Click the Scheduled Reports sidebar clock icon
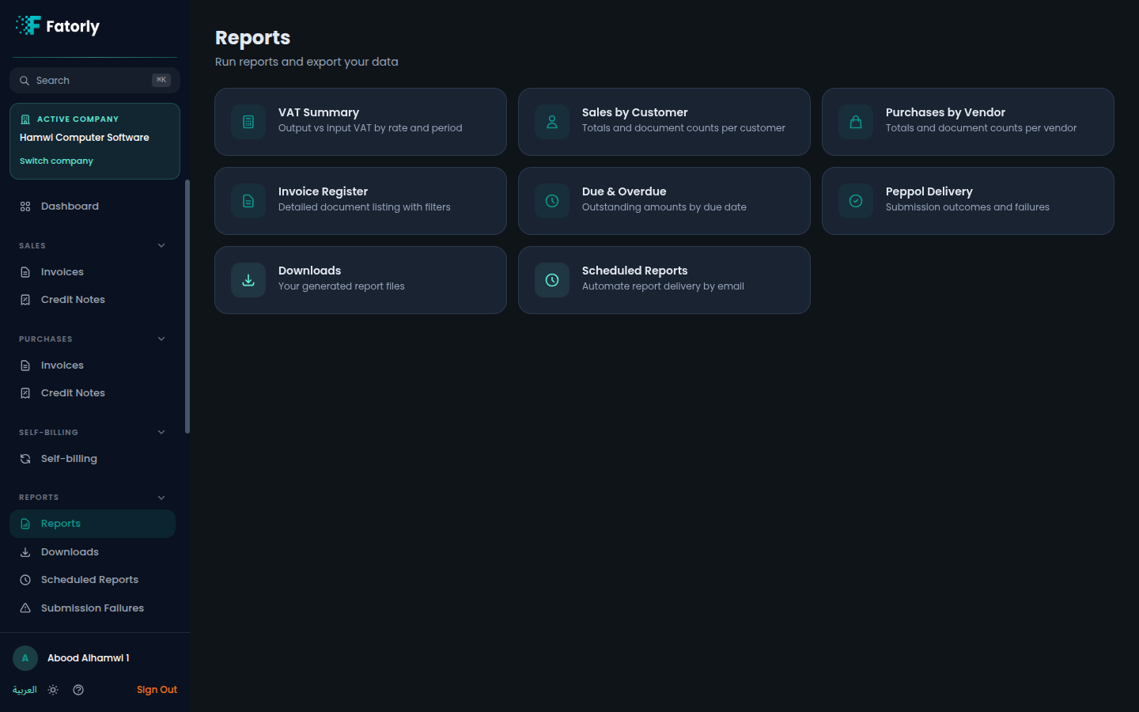Viewport: 1139px width, 712px height. (25, 580)
